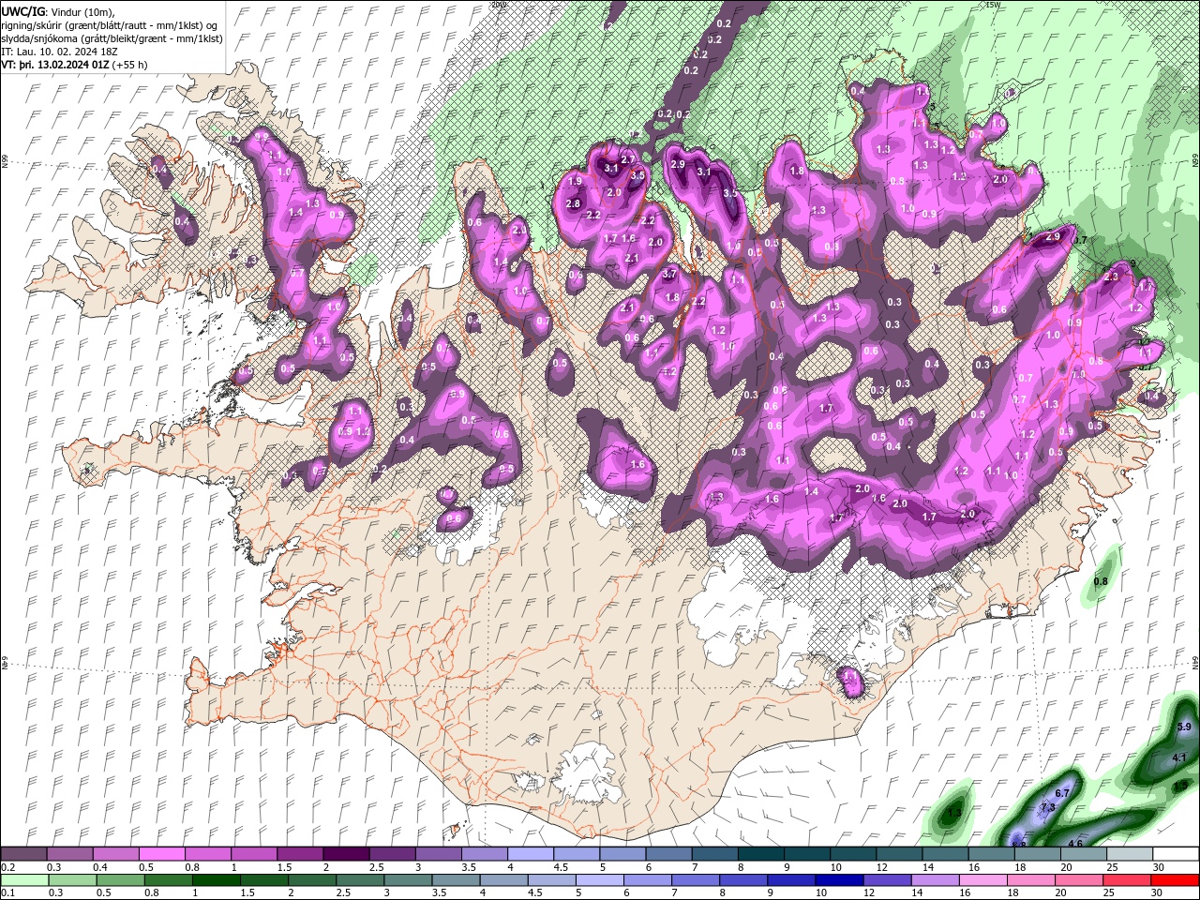Image resolution: width=1200 pixels, height=900 pixels.
Task: Click the 4.6 rain value near the legend
Action: tap(1076, 844)
